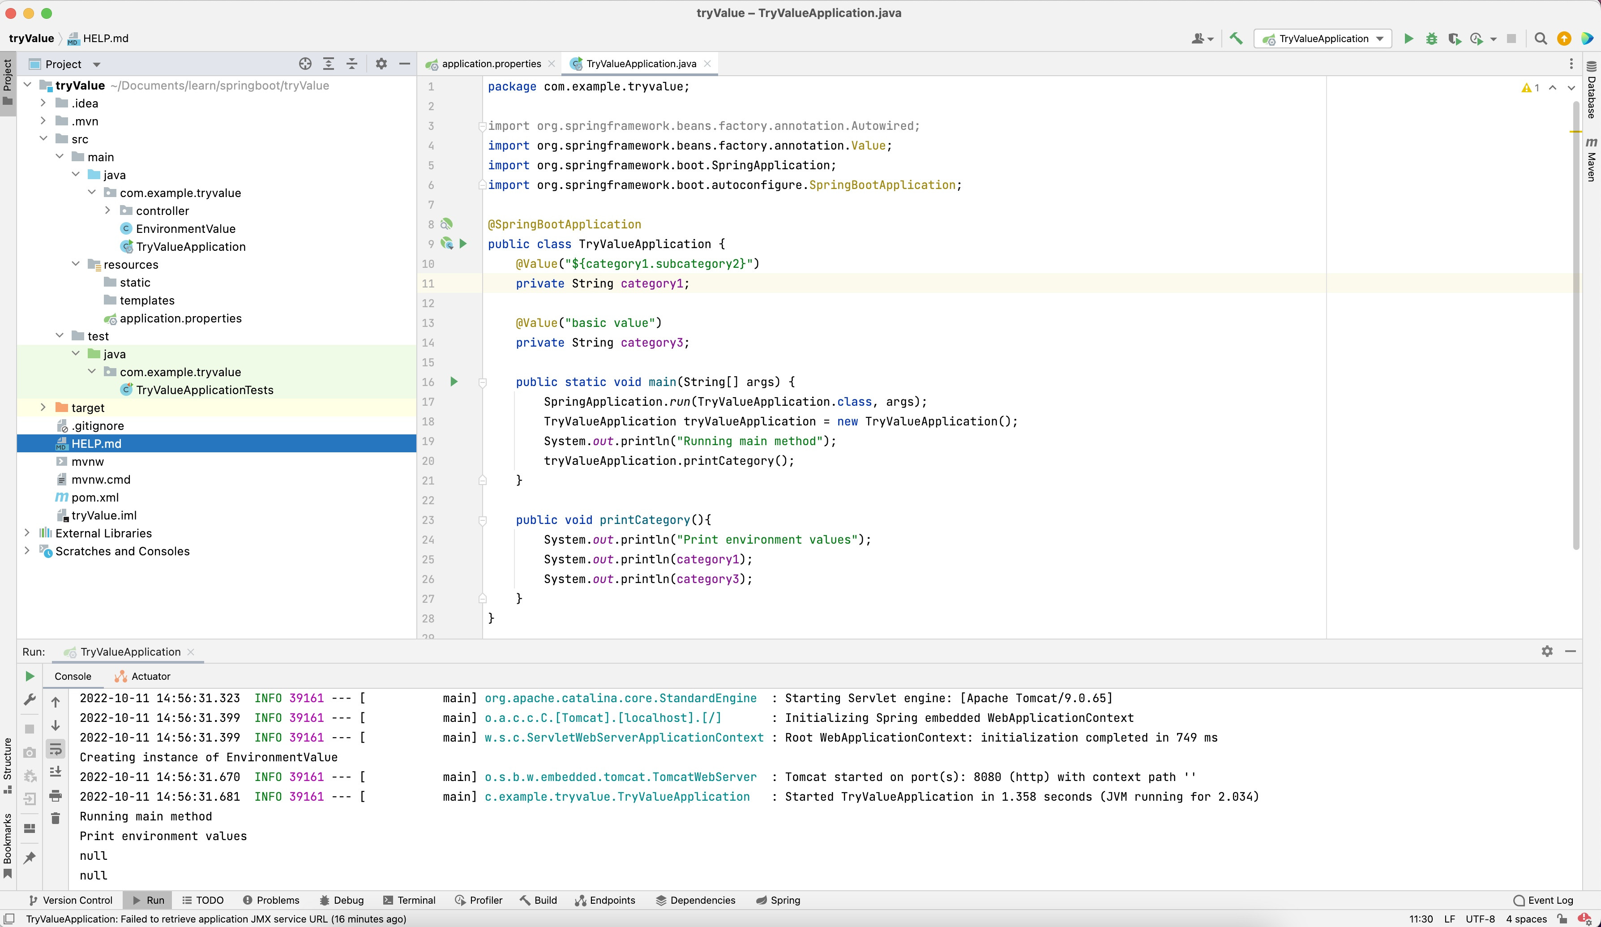Click down arrow in console toolbar

point(55,725)
